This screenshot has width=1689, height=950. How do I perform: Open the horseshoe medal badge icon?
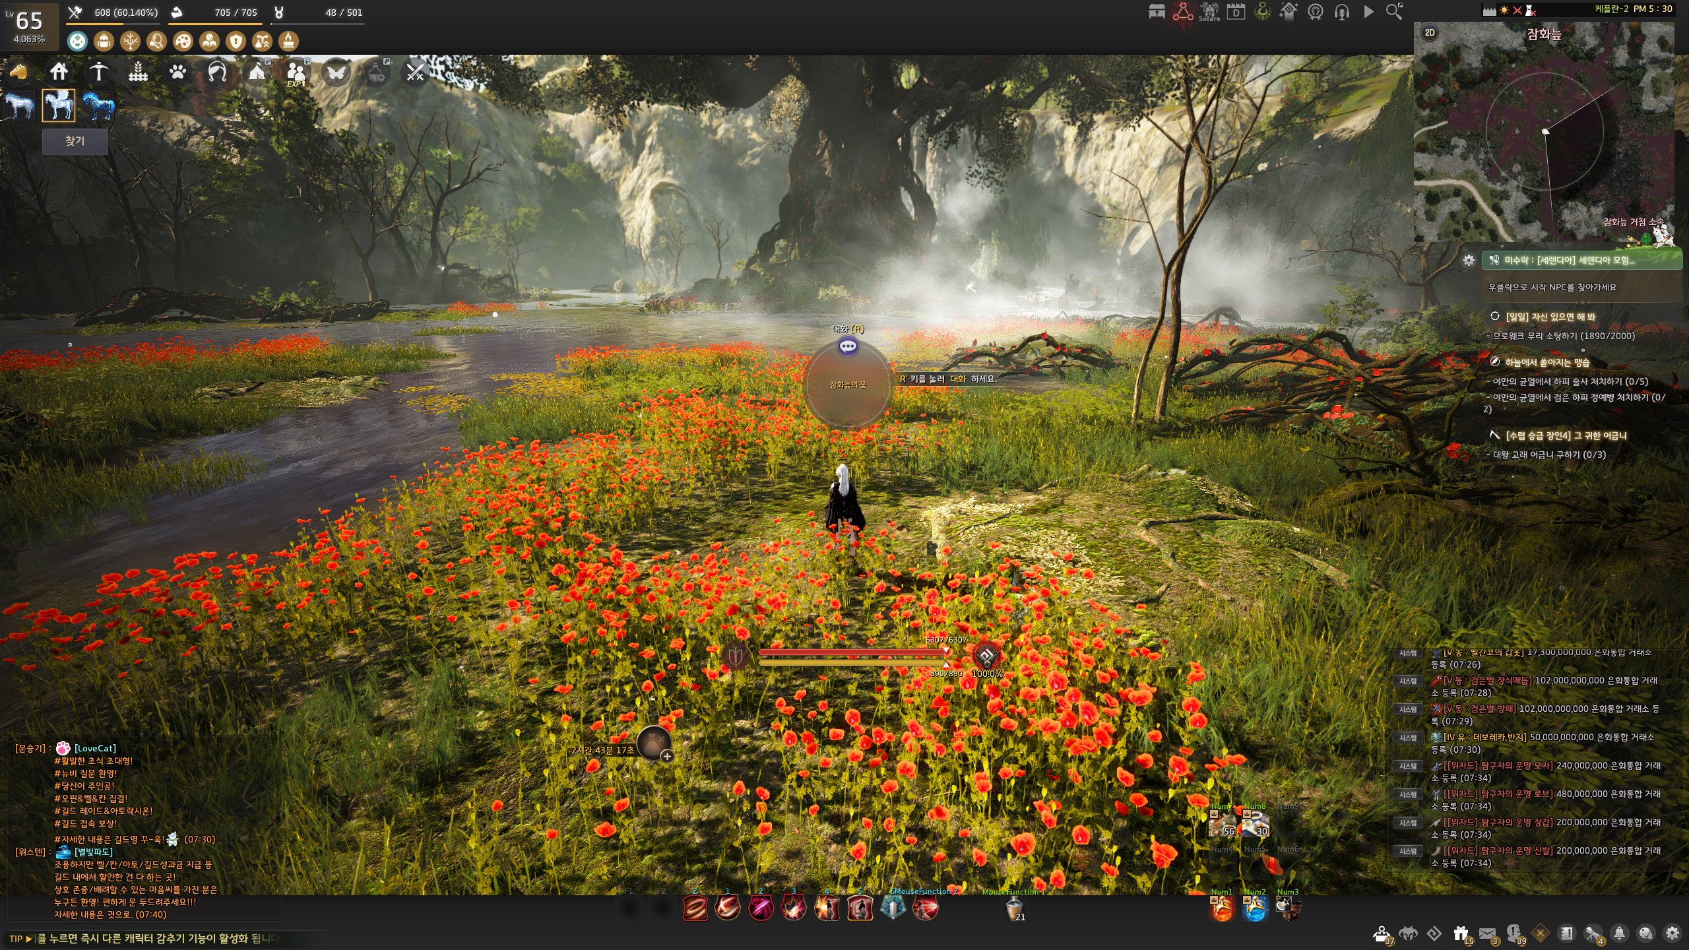tap(1315, 11)
